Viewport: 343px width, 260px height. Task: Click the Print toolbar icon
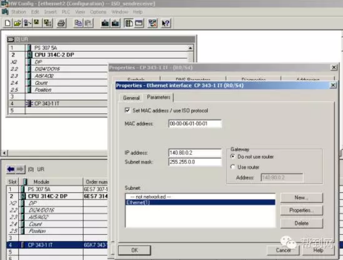[x=61, y=22]
